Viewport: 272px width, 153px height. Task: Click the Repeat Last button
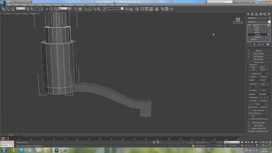click(x=258, y=62)
